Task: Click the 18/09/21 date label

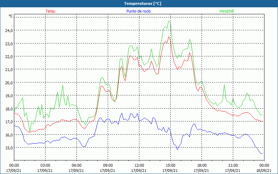Action: 264,171
